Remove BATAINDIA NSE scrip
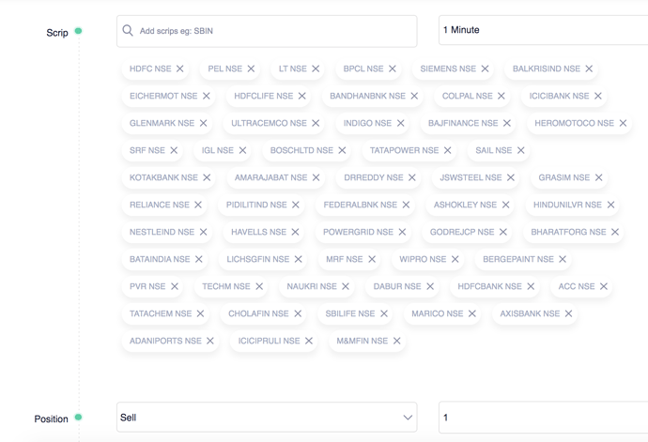This screenshot has width=648, height=442. coord(199,259)
